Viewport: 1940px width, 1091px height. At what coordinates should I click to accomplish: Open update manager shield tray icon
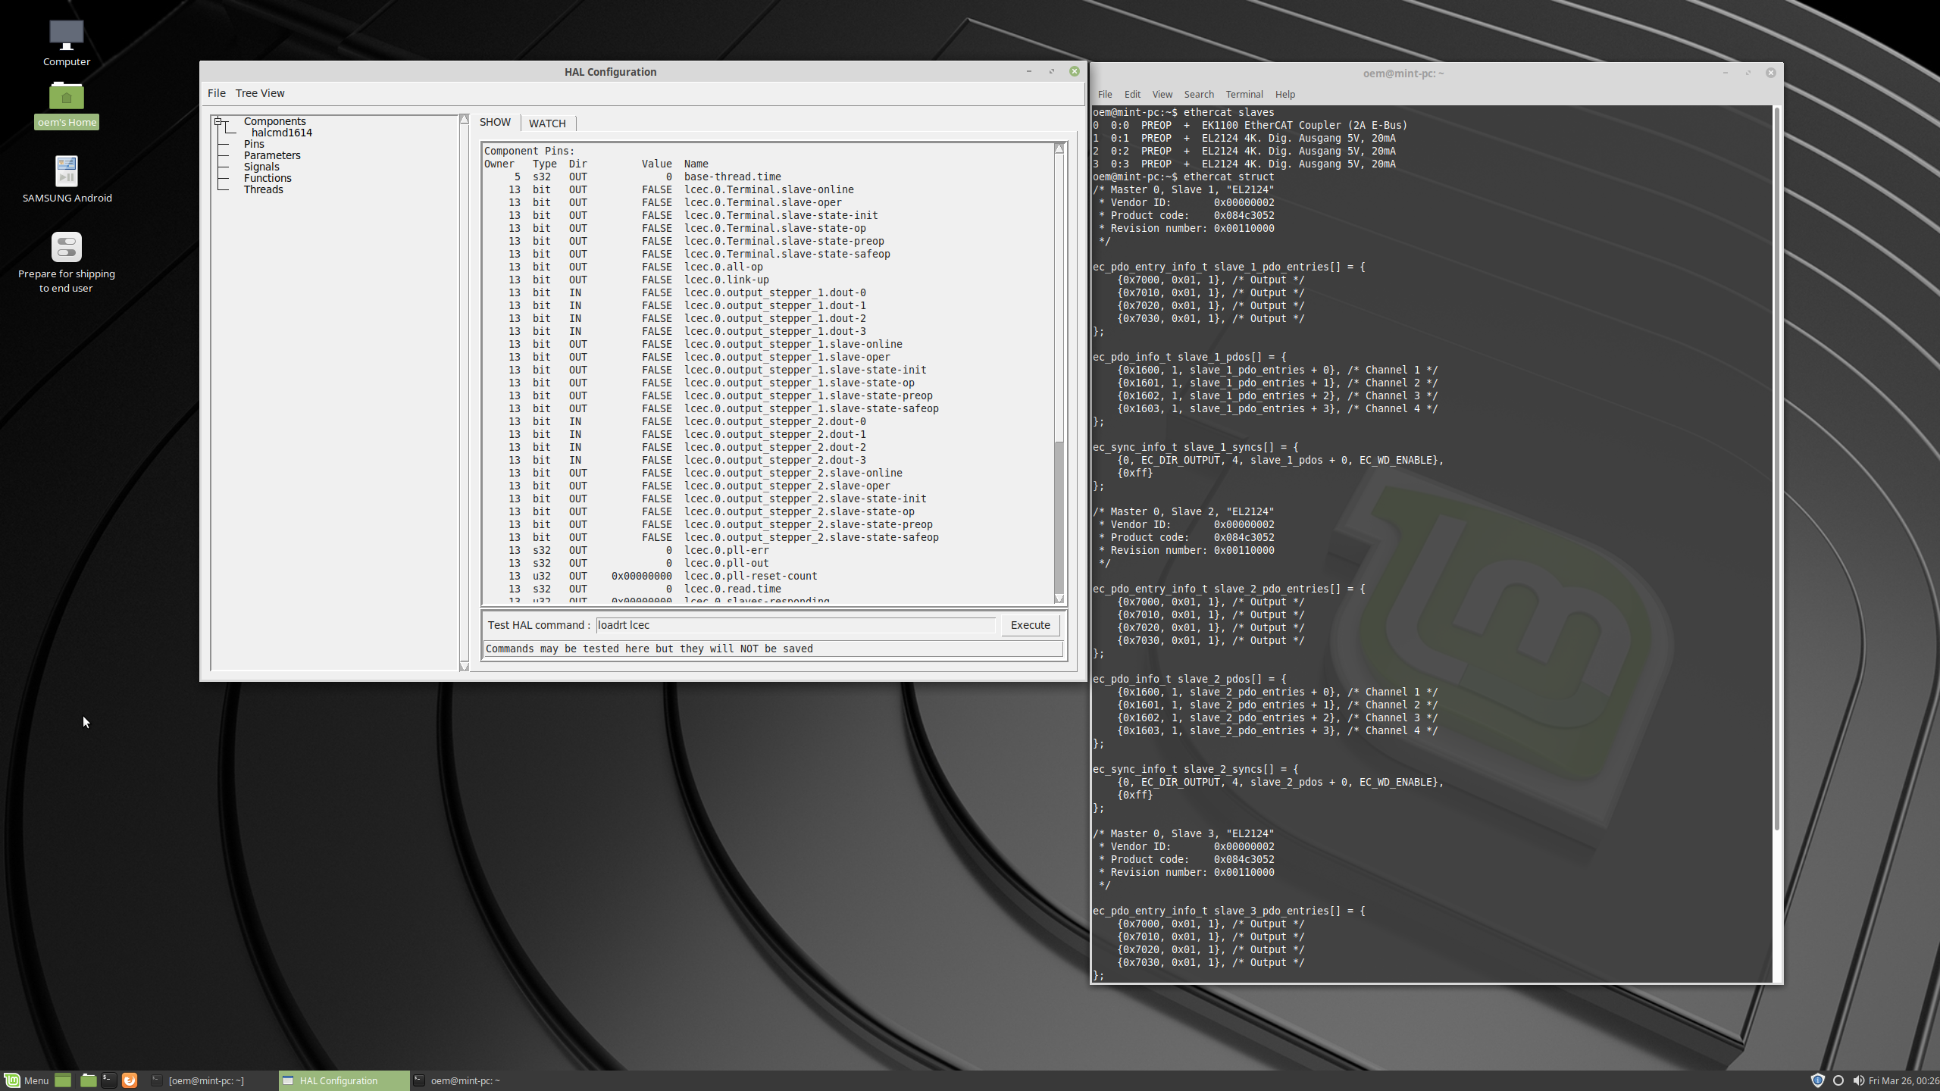[x=1817, y=1080]
